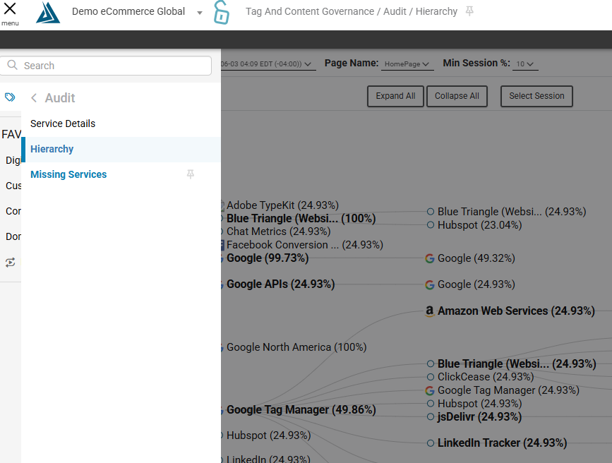Open the Dig sidebar entry
This screenshot has width=612, height=463.
click(x=13, y=160)
